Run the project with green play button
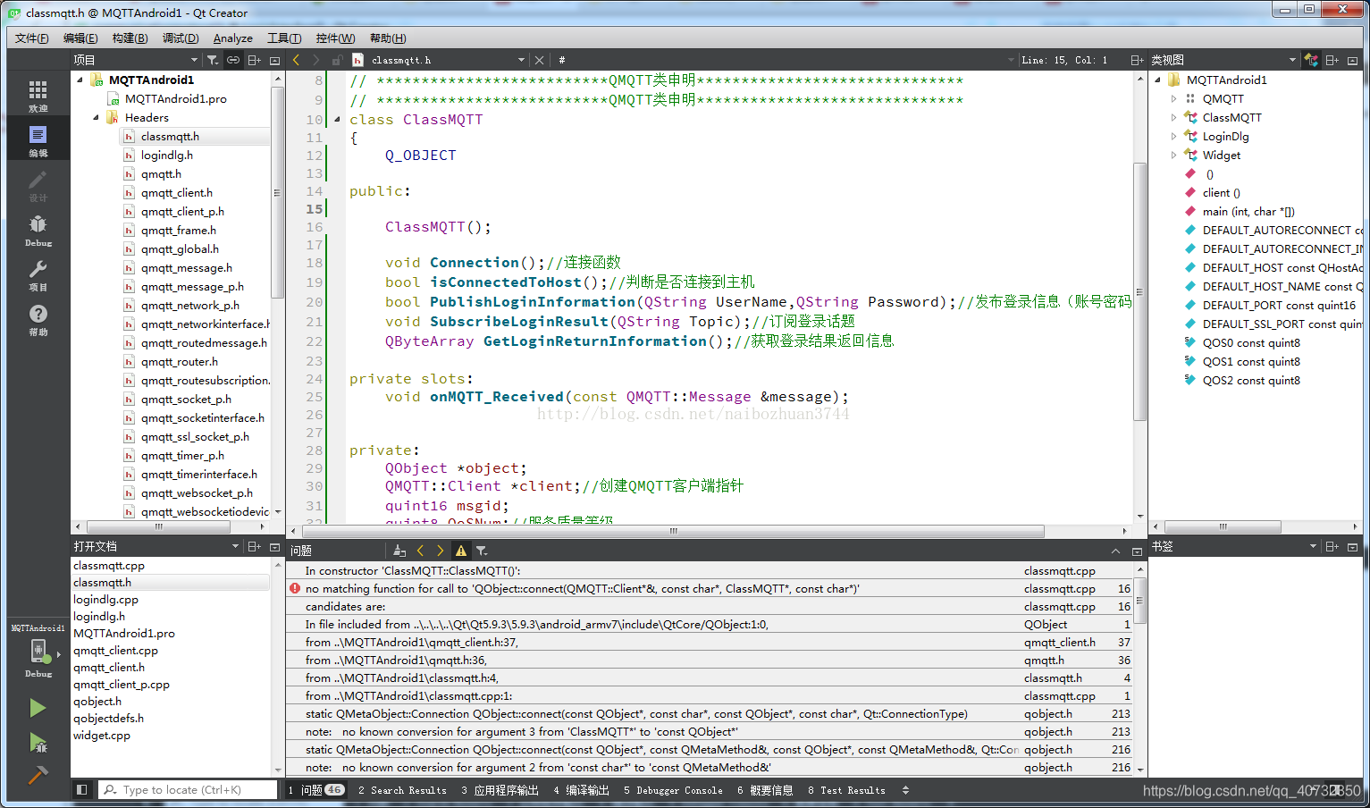This screenshot has width=1370, height=808. coord(38,708)
